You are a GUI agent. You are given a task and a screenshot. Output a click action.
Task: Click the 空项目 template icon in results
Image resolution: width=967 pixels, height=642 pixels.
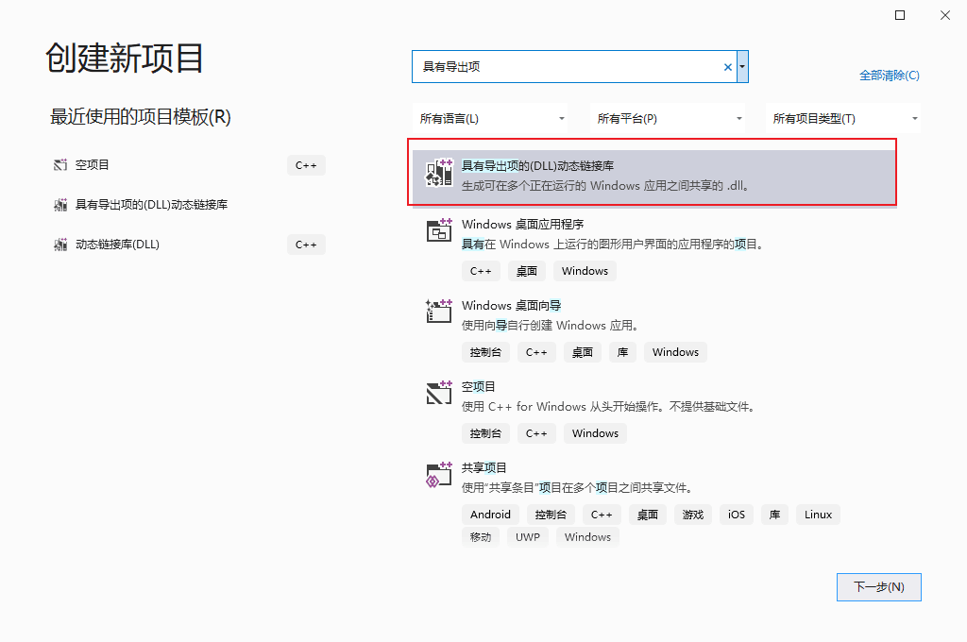438,394
